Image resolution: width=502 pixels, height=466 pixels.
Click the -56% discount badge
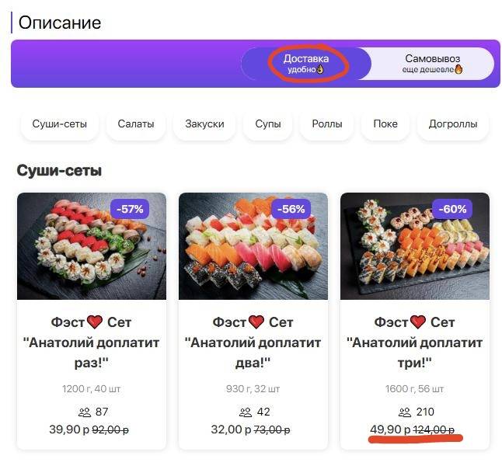(292, 209)
